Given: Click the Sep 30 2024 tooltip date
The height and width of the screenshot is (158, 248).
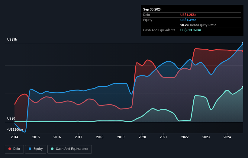Looking at the screenshot, I should [152, 9].
